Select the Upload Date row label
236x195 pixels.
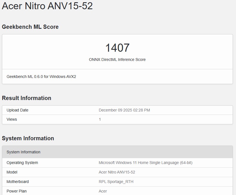click(x=18, y=110)
